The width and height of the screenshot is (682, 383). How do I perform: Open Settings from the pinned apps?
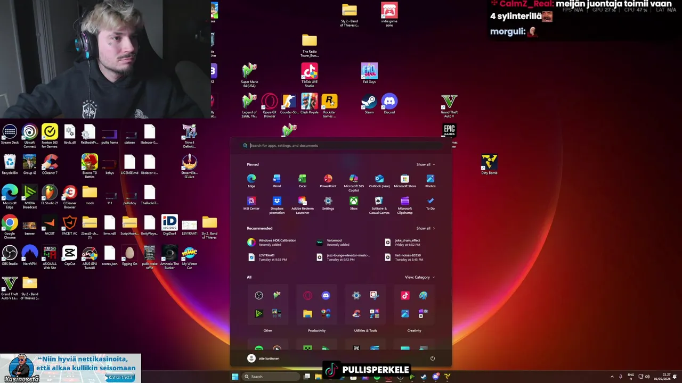[328, 203]
